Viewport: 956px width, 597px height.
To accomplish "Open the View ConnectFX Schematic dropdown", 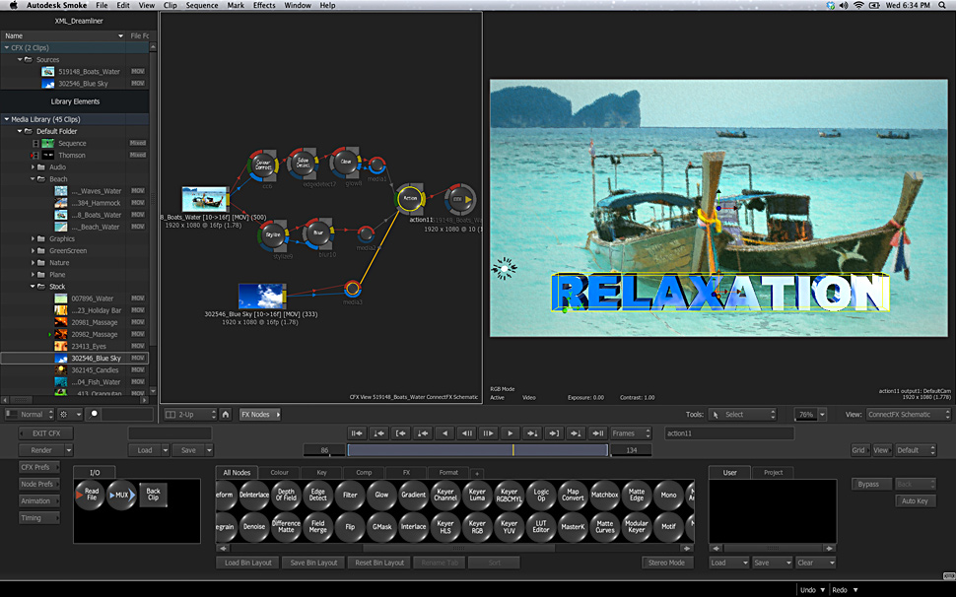I will coord(908,415).
